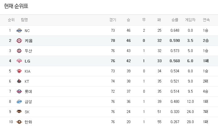Click the 현재 순위표 heading
This screenshot has height=133, width=218.
[18, 6]
